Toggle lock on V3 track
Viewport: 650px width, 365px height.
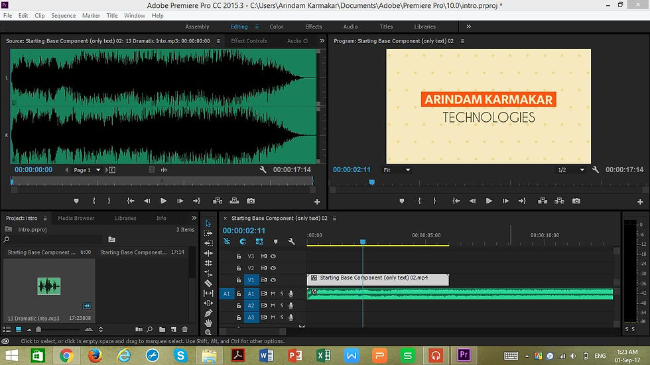pos(239,256)
